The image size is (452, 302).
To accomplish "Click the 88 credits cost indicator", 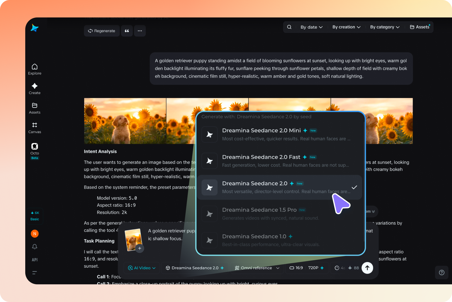I will click(x=353, y=268).
